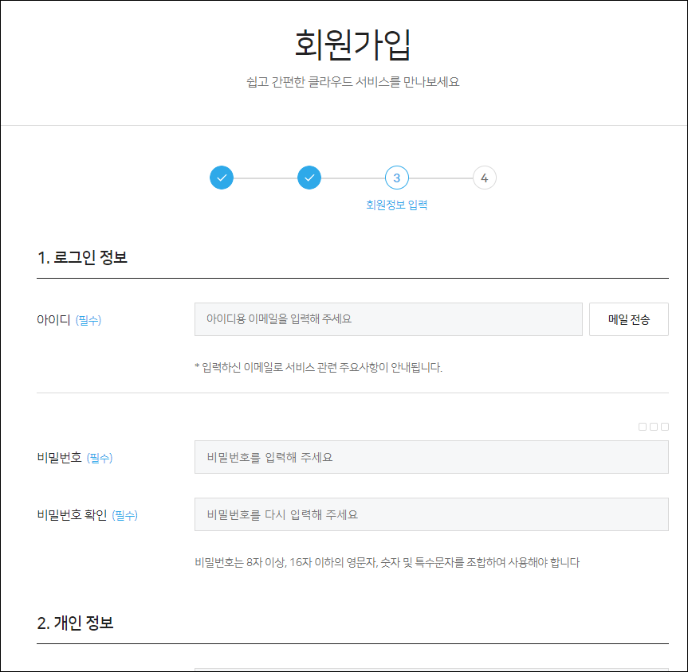Click the 회원정보 입력 step label

pos(397,205)
